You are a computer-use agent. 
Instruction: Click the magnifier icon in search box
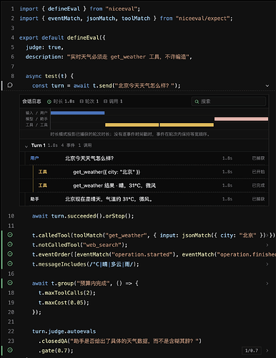(x=197, y=102)
